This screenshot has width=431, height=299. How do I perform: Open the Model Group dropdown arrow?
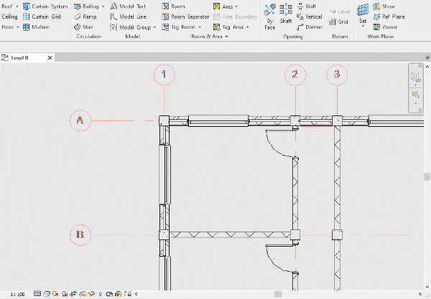tap(154, 27)
